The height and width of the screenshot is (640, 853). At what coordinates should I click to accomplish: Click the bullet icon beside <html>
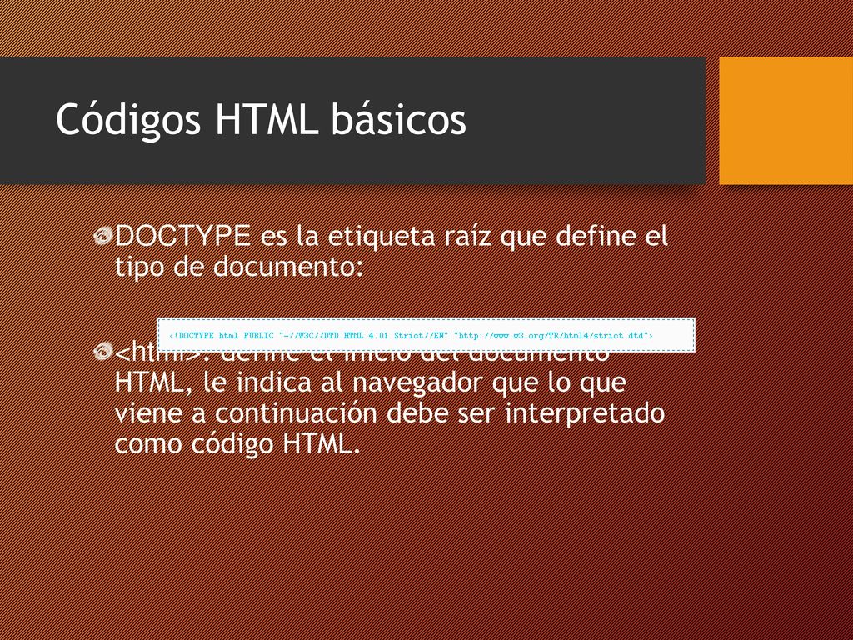102,351
